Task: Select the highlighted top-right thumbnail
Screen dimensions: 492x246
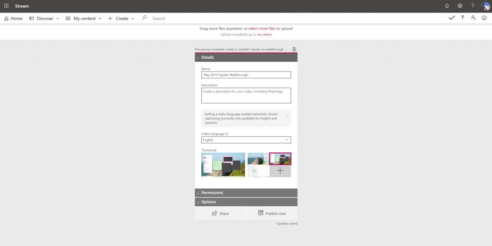Action: coord(280,159)
